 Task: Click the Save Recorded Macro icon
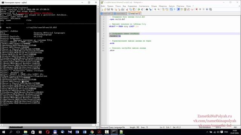(x=210, y=9)
